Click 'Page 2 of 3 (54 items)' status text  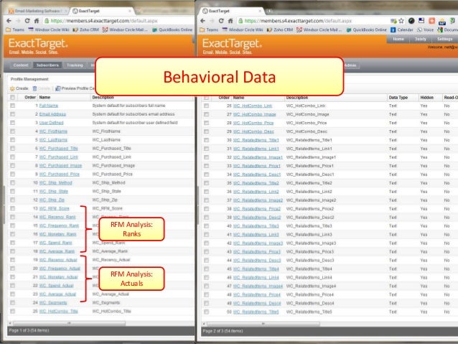click(x=223, y=331)
